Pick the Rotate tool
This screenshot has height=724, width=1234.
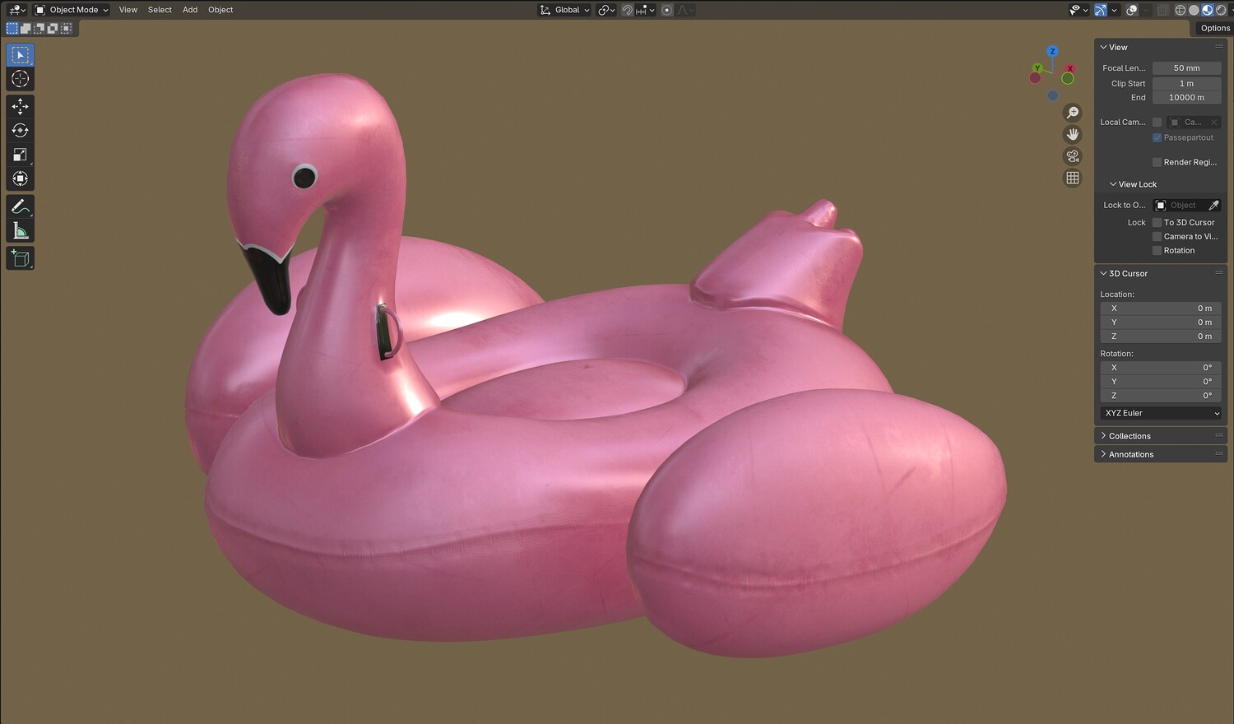click(21, 131)
